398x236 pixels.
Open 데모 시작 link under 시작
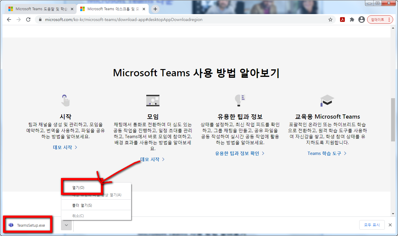65,147
